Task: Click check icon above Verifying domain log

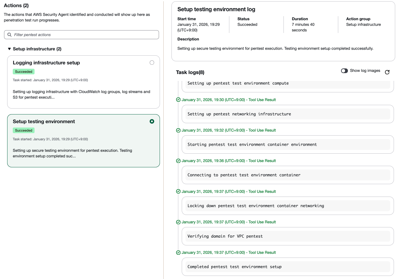Action: pos(178,222)
